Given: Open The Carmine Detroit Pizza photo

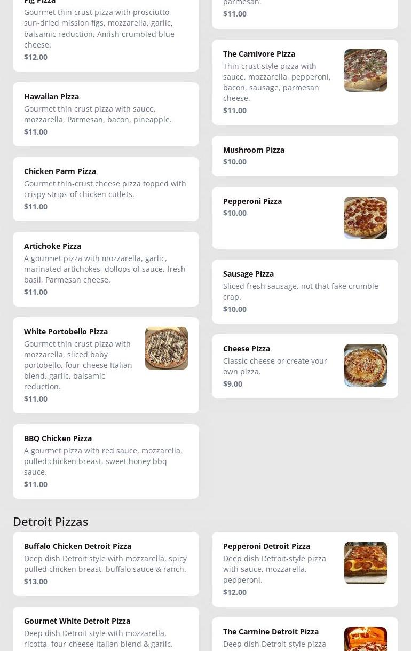Looking at the screenshot, I should 365,639.
